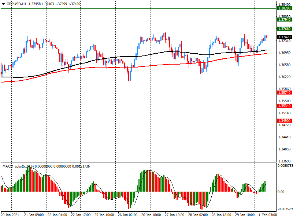Viewport: 293px width, 219px height.
Task: Select the green 1.38280 price level label
Action: click(284, 8)
